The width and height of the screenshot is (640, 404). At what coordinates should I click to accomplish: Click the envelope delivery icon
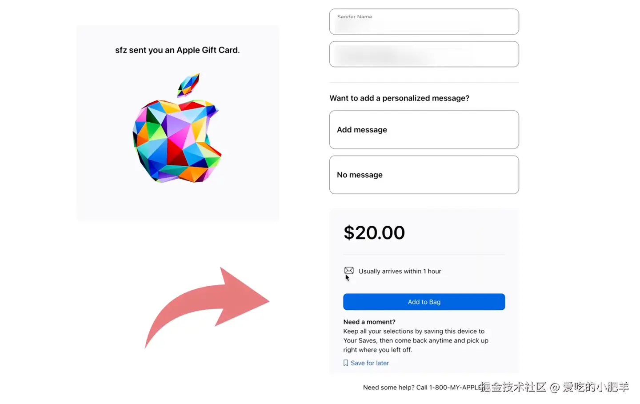(x=349, y=271)
